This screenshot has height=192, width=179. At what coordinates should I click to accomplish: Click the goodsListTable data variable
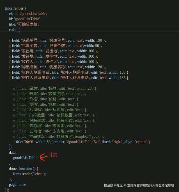[x=25, y=158]
